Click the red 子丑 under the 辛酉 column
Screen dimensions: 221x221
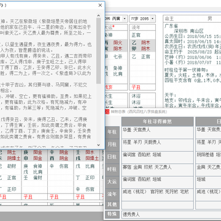(x=54, y=197)
